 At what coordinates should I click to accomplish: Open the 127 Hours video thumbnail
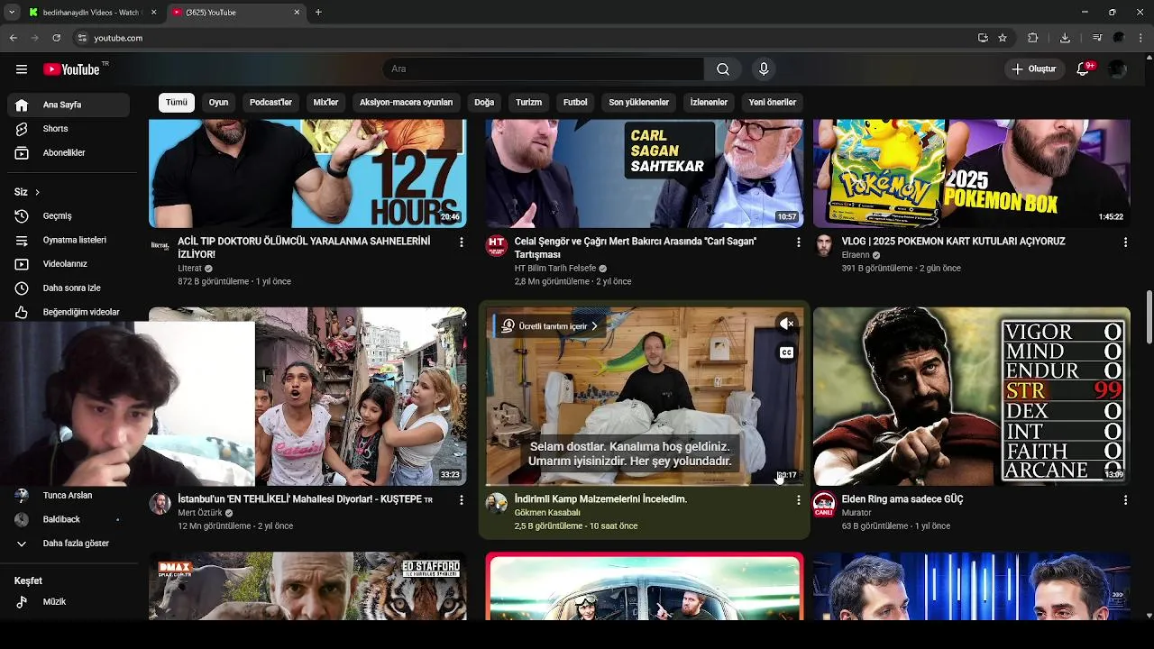(x=307, y=173)
